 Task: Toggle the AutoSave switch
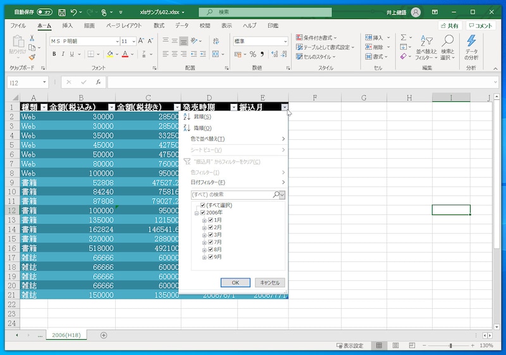(x=44, y=11)
